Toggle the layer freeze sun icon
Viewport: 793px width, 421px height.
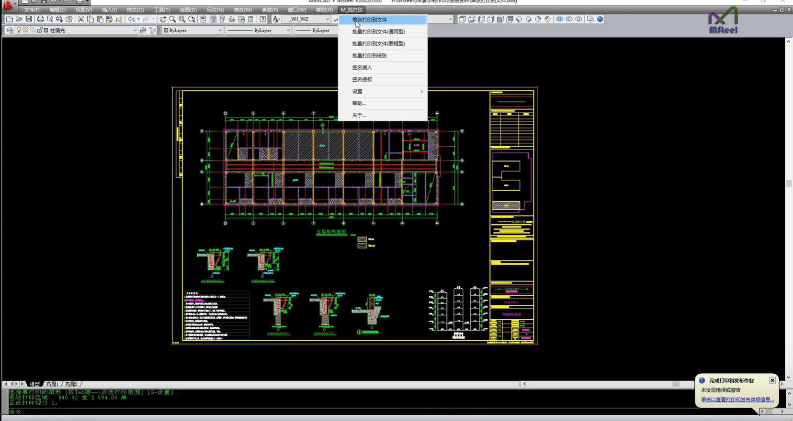26,30
